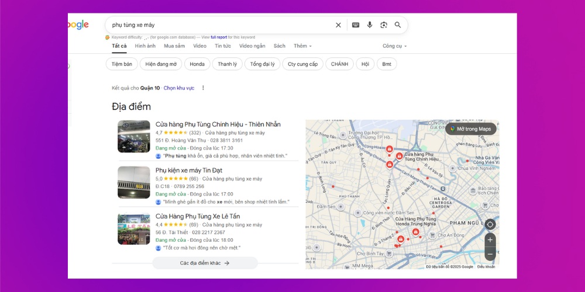Viewport: 585px width, 292px height.
Task: Apply the Cty cung cấp filter chip
Action: pyautogui.click(x=302, y=64)
